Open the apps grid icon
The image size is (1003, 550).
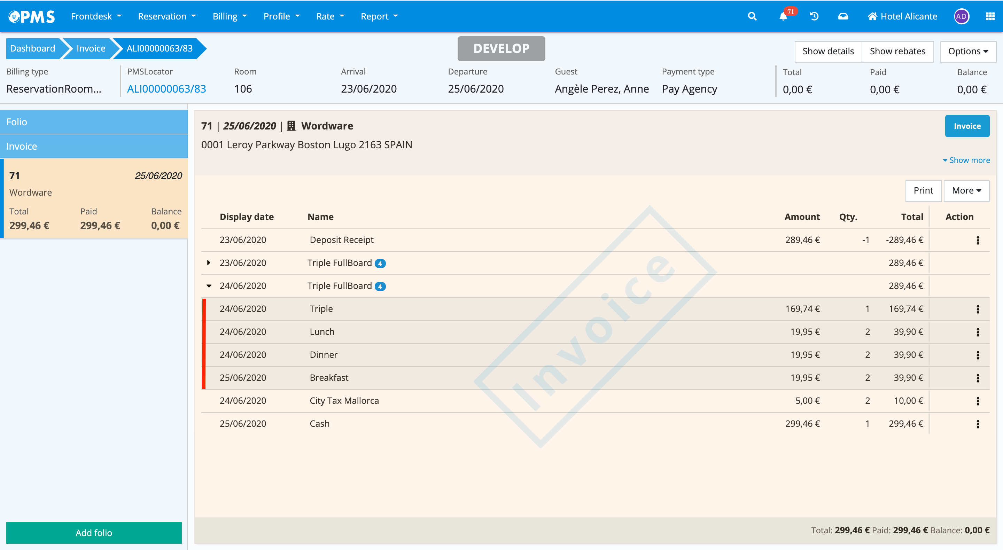990,16
